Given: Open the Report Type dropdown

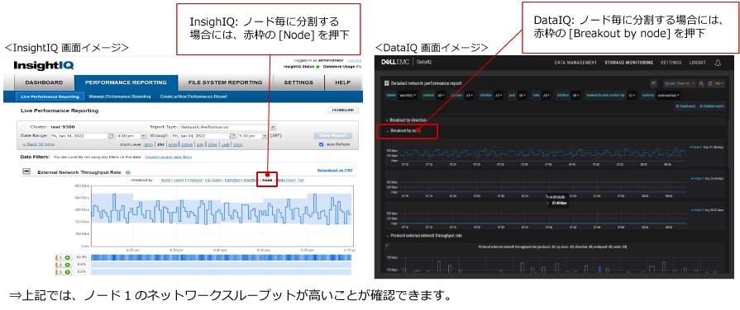Looking at the screenshot, I should coord(228,127).
